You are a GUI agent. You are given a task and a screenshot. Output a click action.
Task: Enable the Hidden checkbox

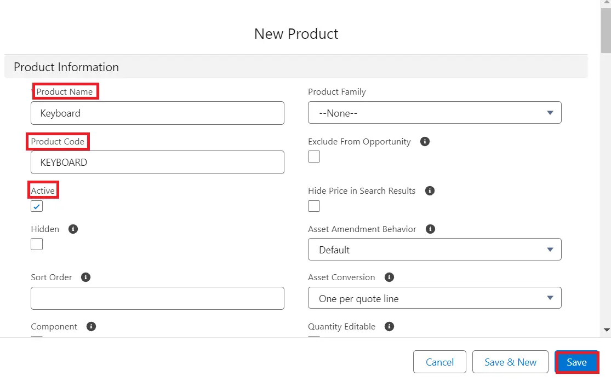[37, 244]
